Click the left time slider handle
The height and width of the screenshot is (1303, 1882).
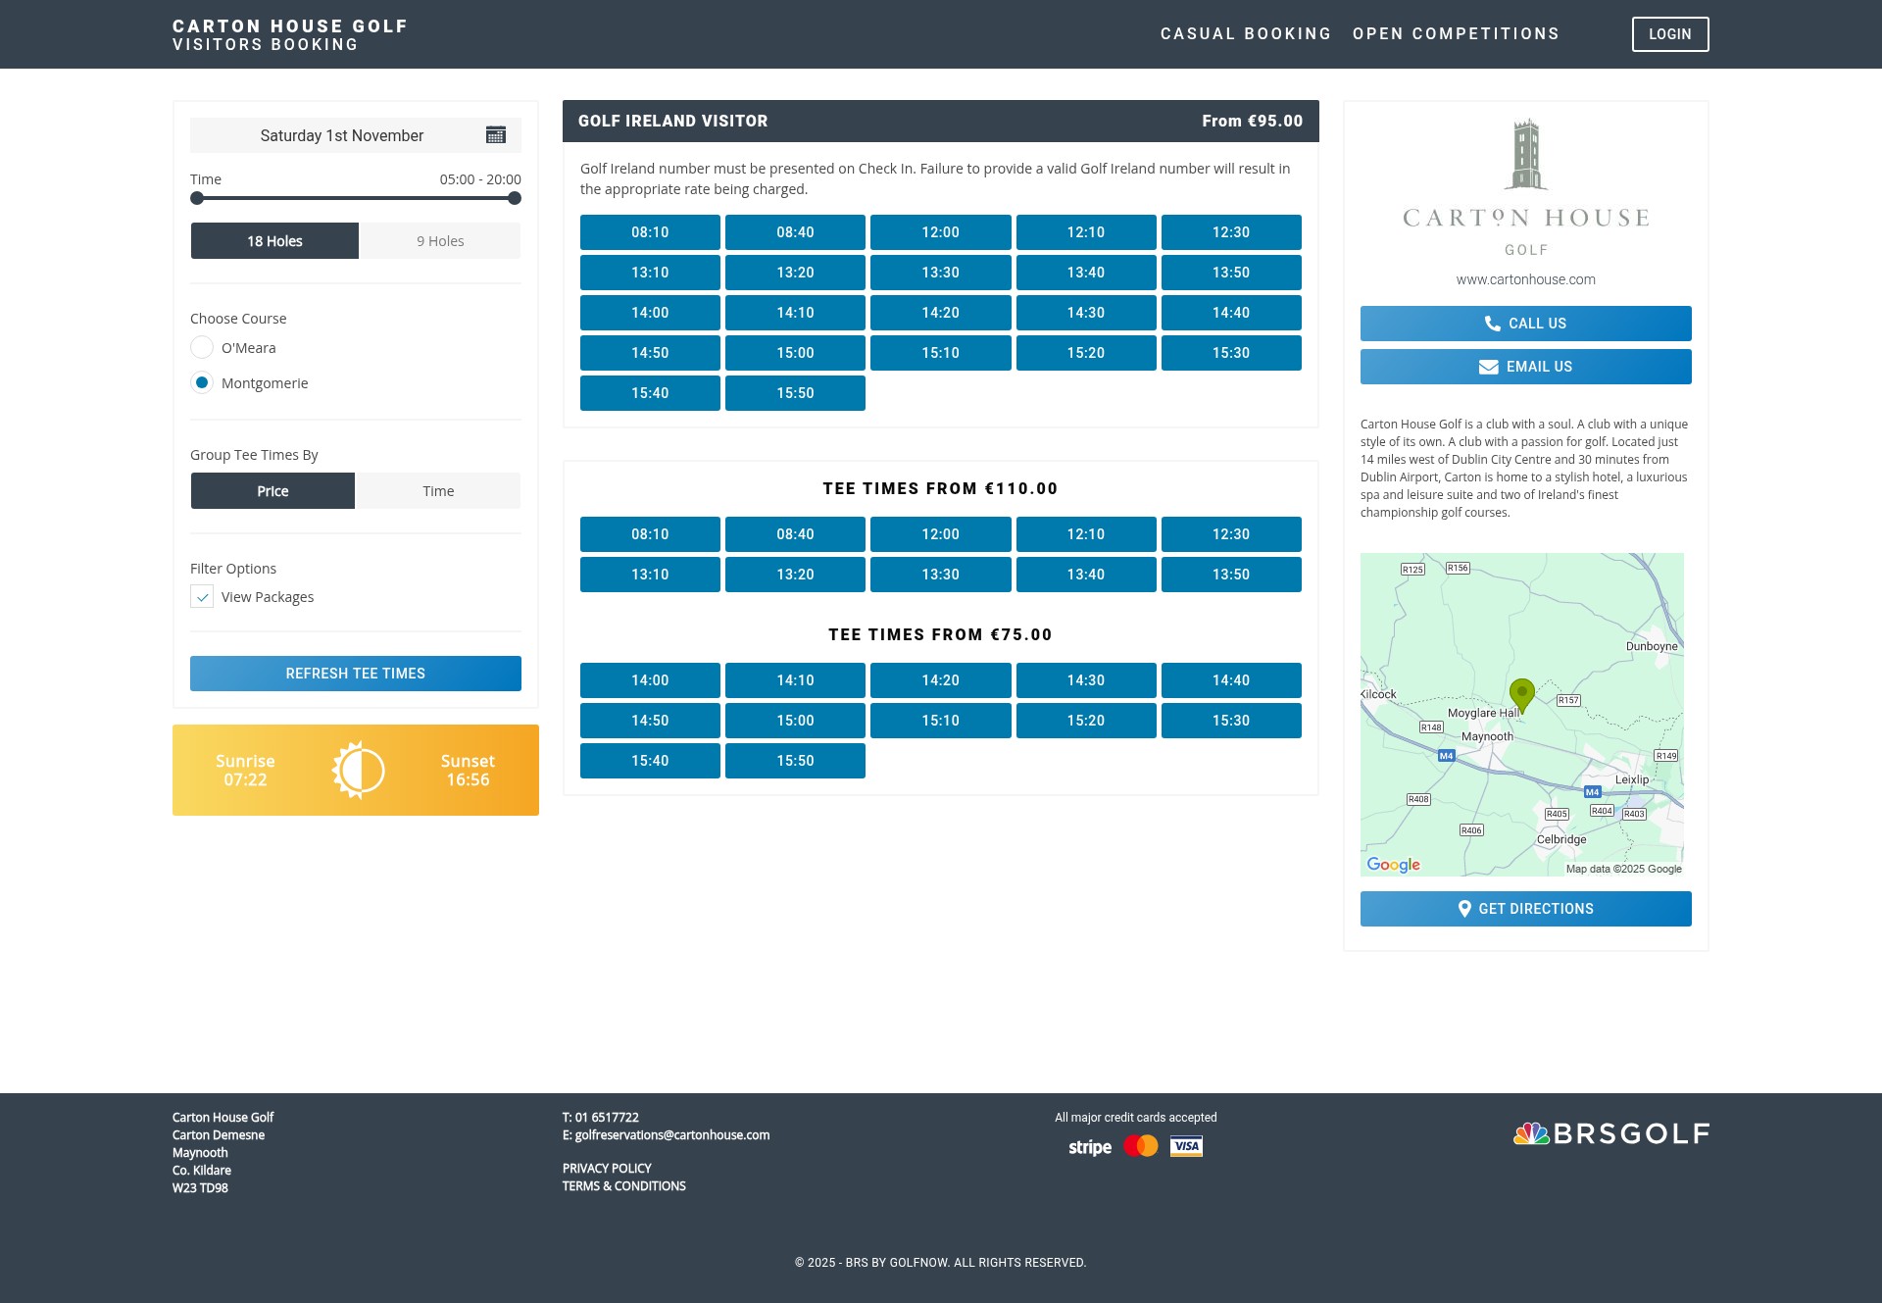pos(197,198)
